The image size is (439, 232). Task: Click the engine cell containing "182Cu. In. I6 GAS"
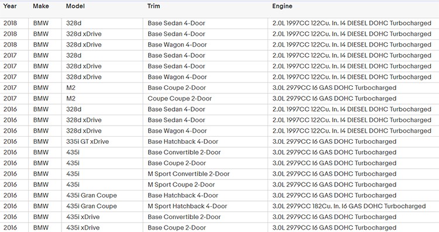tap(349, 206)
